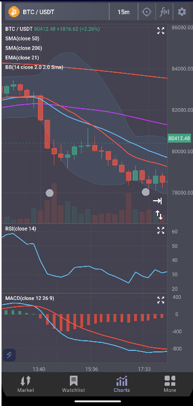Screen dimensions: 193x406
Task: Maximize the main price chart pane
Action: coord(161,31)
